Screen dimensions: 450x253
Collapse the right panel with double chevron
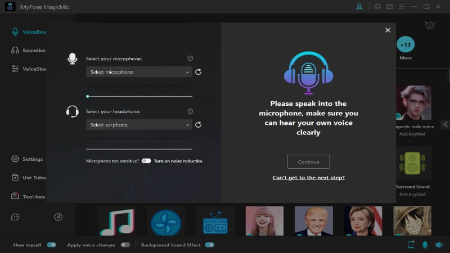point(445,124)
